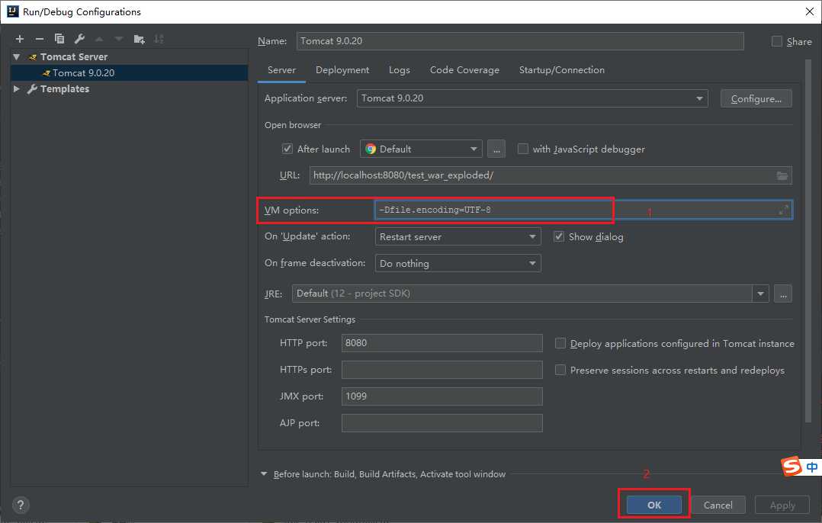This screenshot has height=523, width=822.
Task: Open edit templates wrench icon in toolbar
Action: click(x=79, y=39)
